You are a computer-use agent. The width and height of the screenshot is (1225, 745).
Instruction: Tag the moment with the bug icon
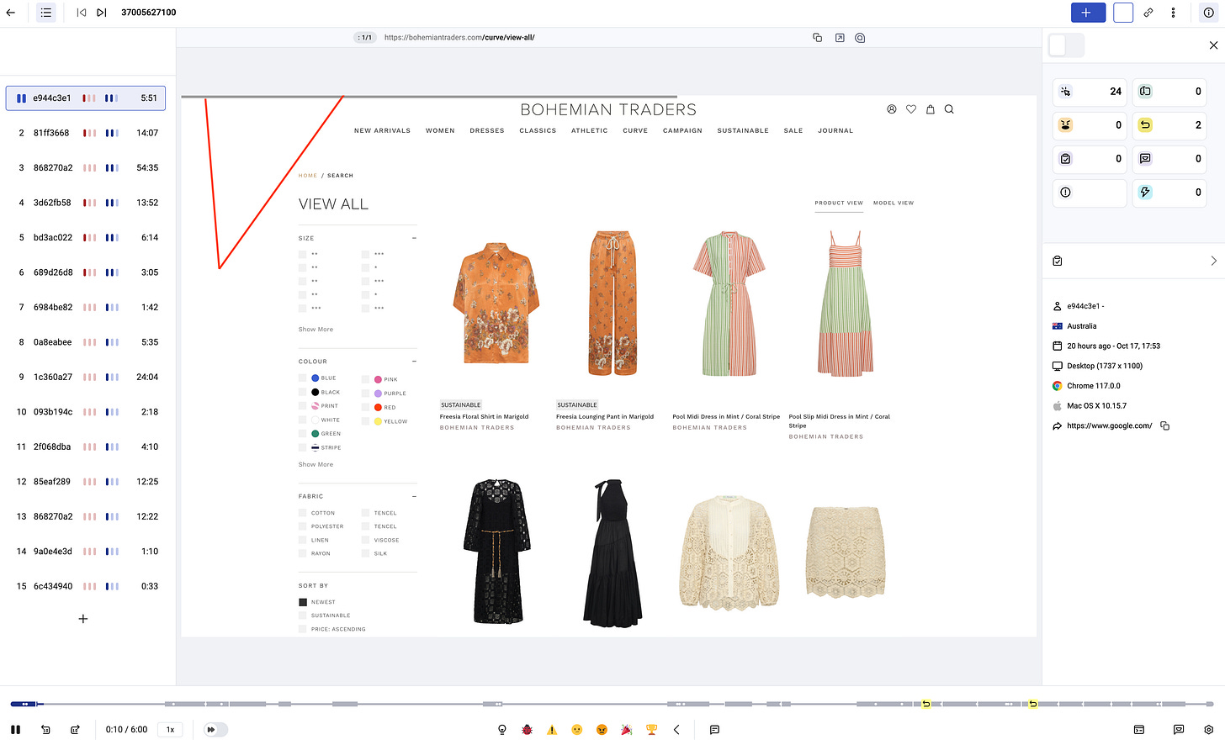click(x=527, y=730)
